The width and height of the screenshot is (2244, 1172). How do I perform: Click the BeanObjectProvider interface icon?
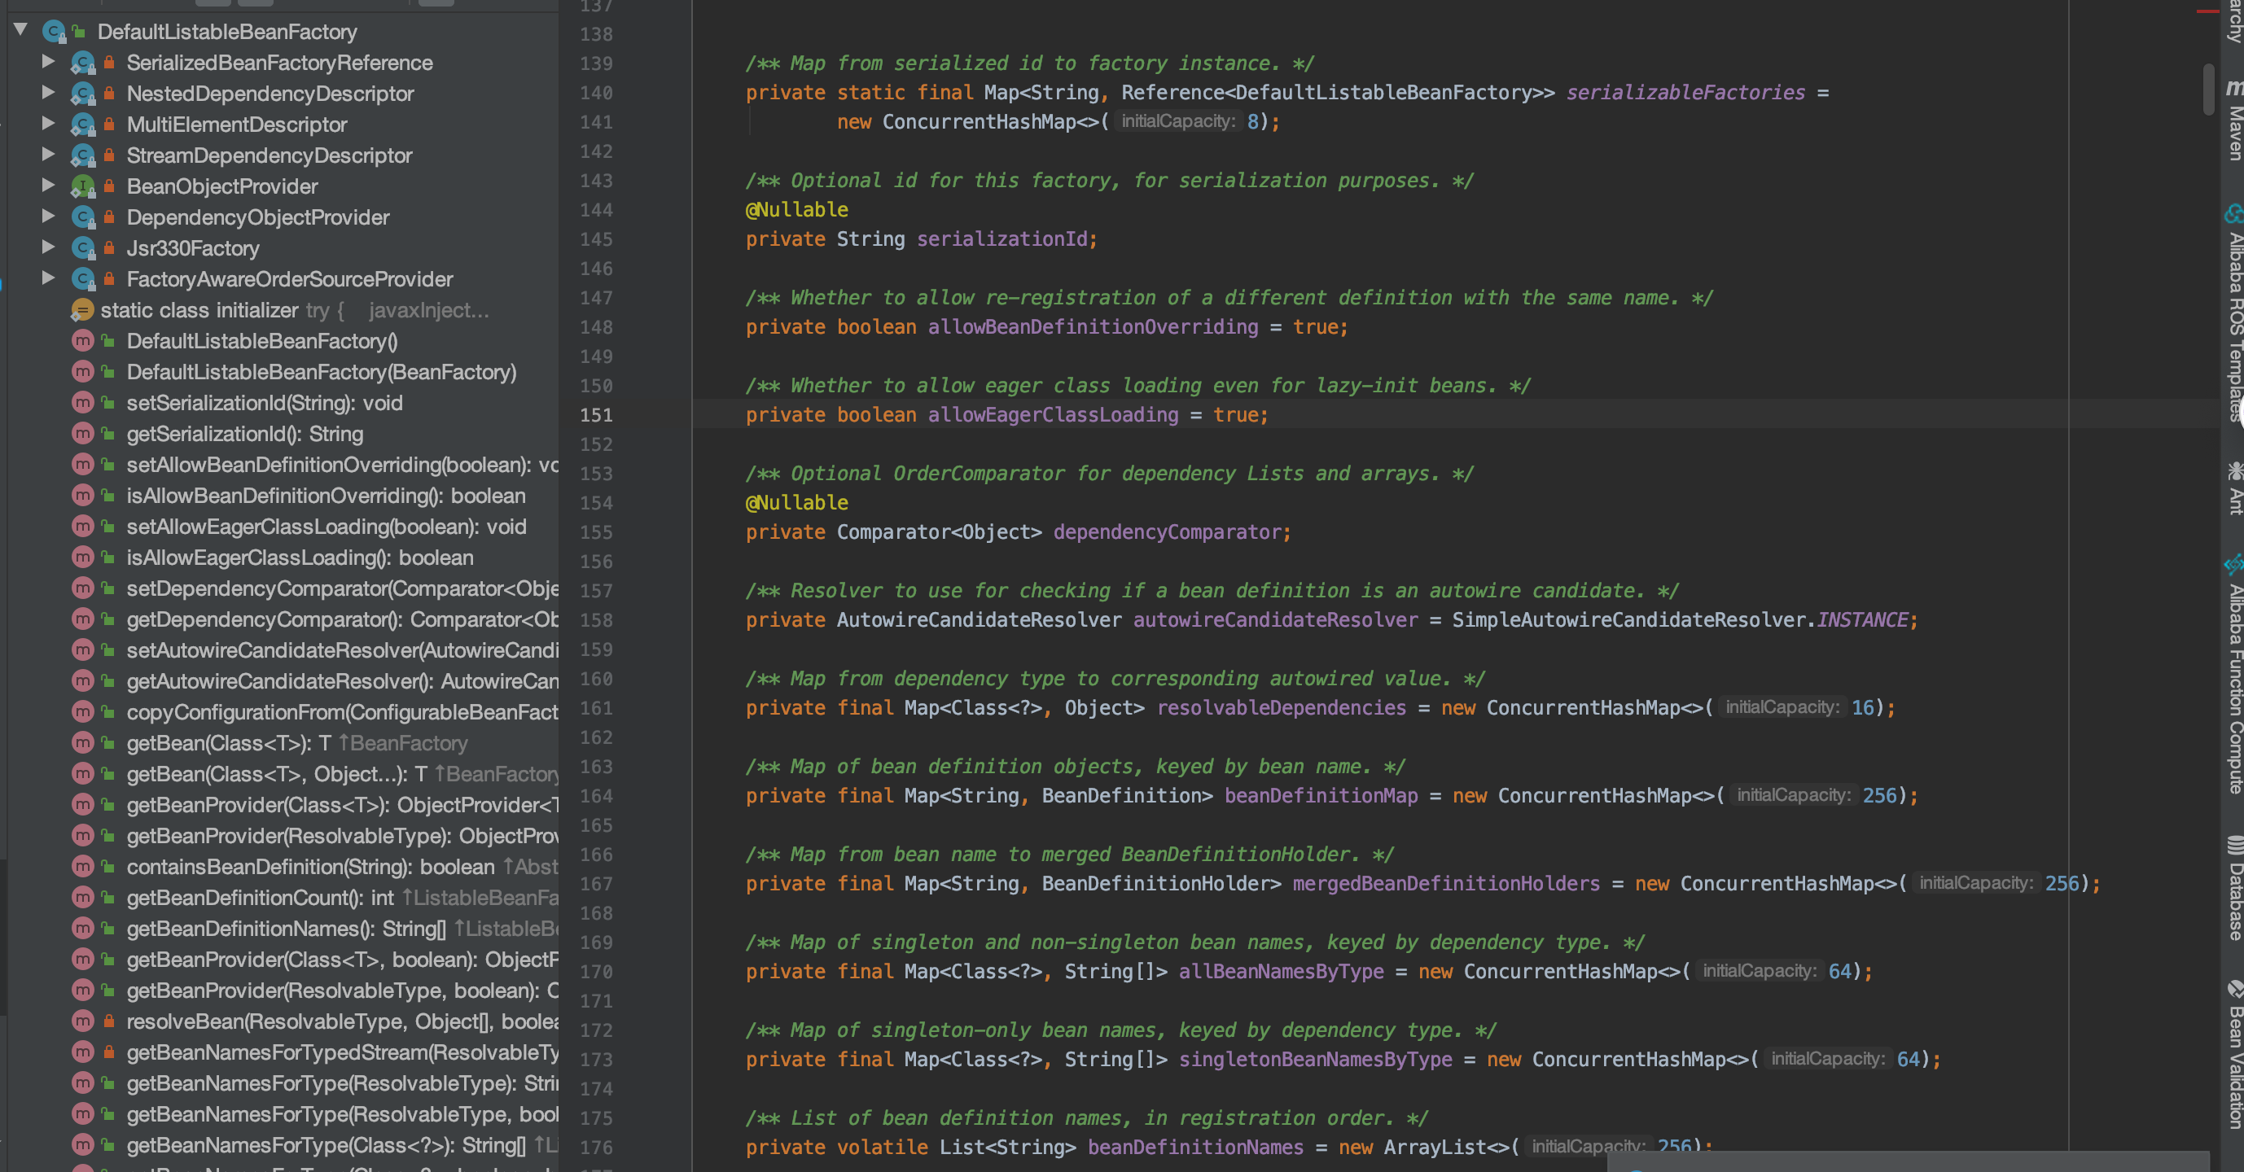[x=83, y=186]
